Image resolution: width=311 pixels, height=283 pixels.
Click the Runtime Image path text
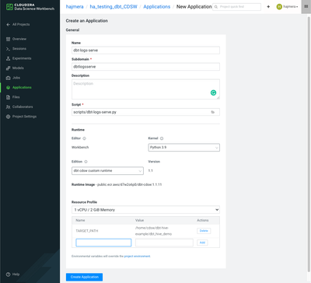click(x=129, y=185)
